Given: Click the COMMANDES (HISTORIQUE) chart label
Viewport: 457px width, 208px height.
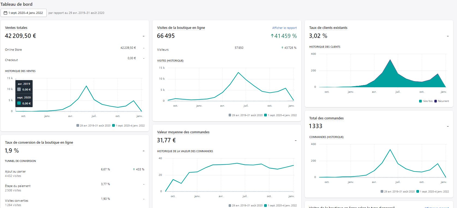Looking at the screenshot, I should [326, 137].
